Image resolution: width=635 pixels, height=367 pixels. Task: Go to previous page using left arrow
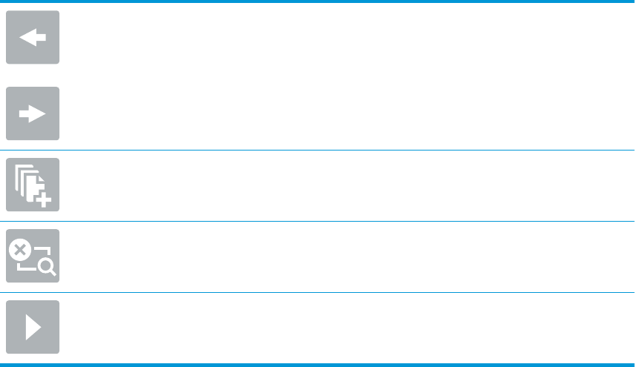click(33, 37)
